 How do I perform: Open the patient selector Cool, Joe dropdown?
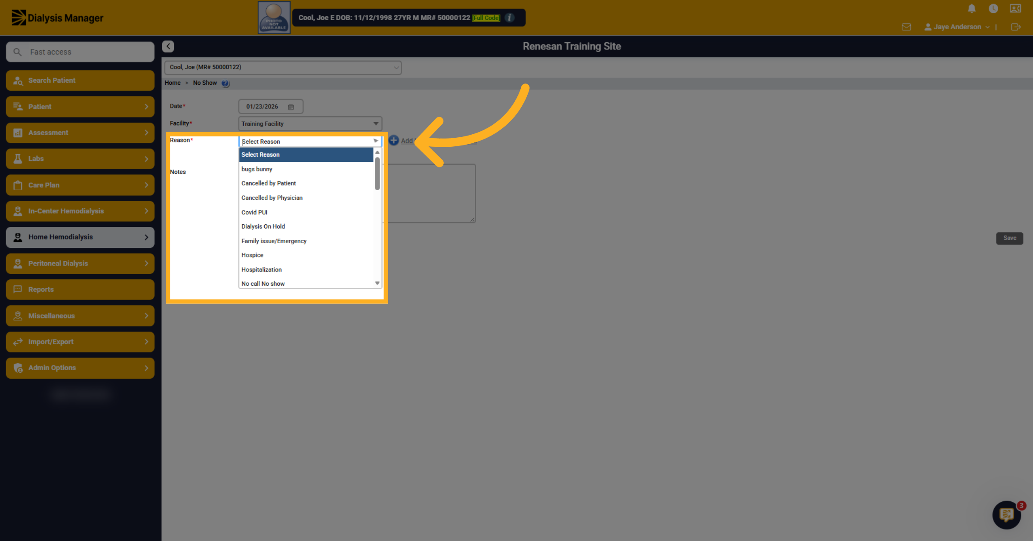283,67
